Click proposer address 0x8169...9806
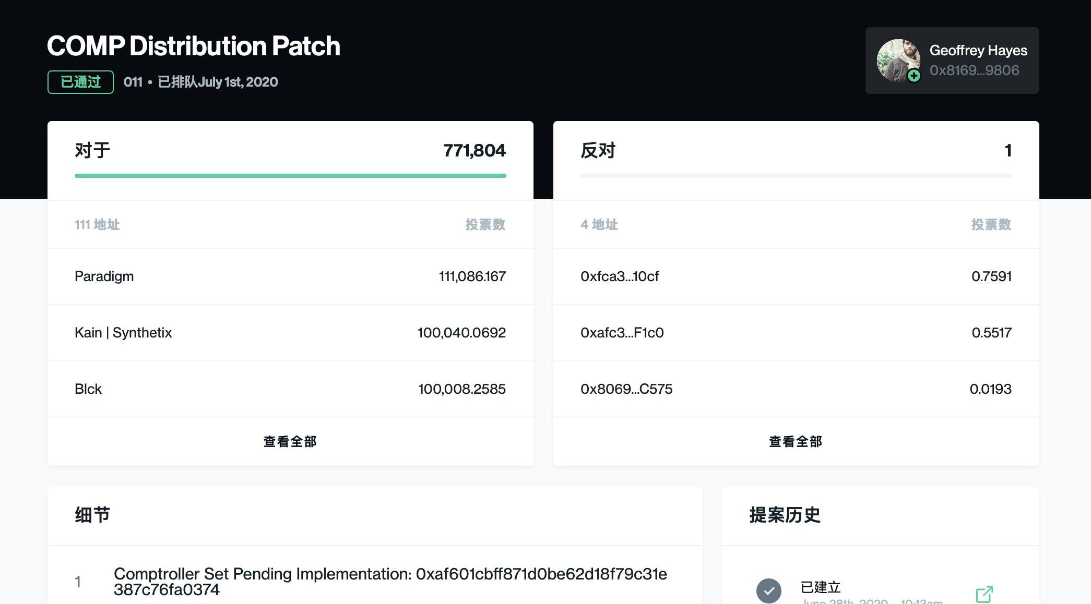Screen dimensions: 1091x604 pos(974,70)
